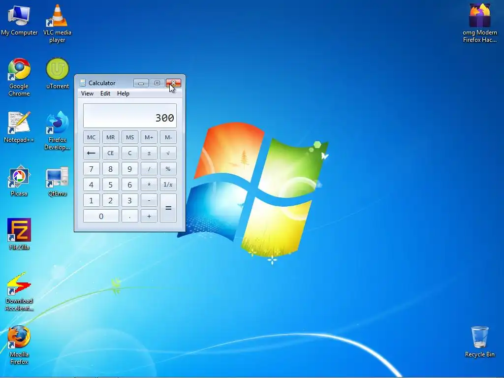Click the Picasa desktop icon
The width and height of the screenshot is (504, 378).
pos(19,181)
